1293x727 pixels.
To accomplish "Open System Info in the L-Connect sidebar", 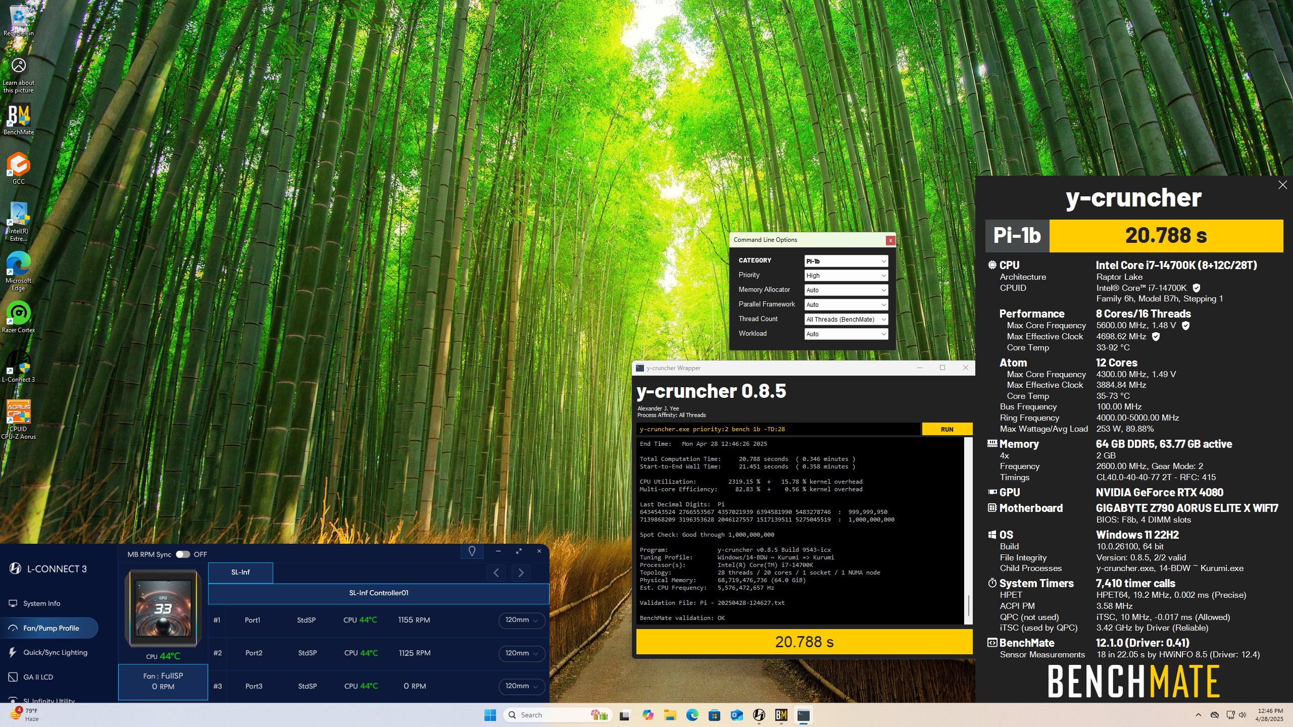I will [x=41, y=603].
